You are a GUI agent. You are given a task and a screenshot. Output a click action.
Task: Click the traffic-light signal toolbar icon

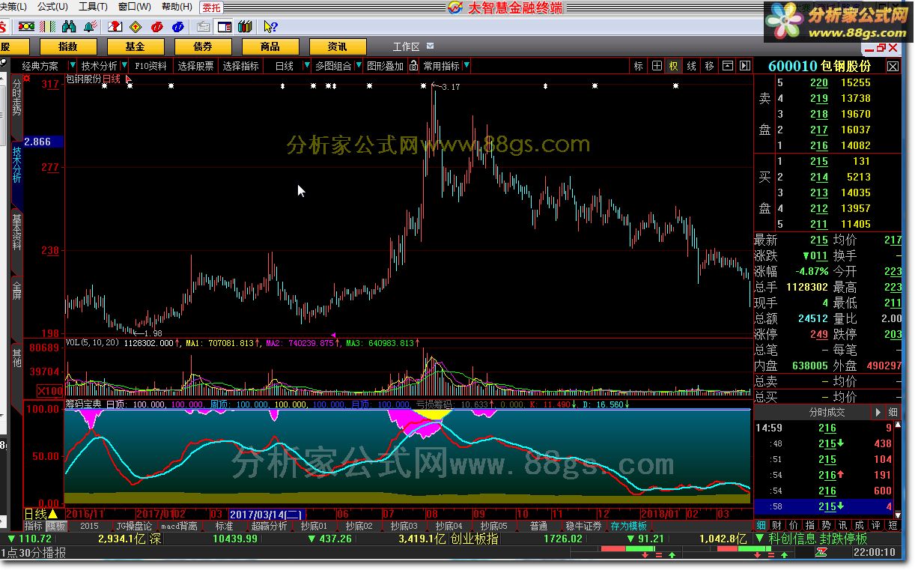(x=25, y=27)
